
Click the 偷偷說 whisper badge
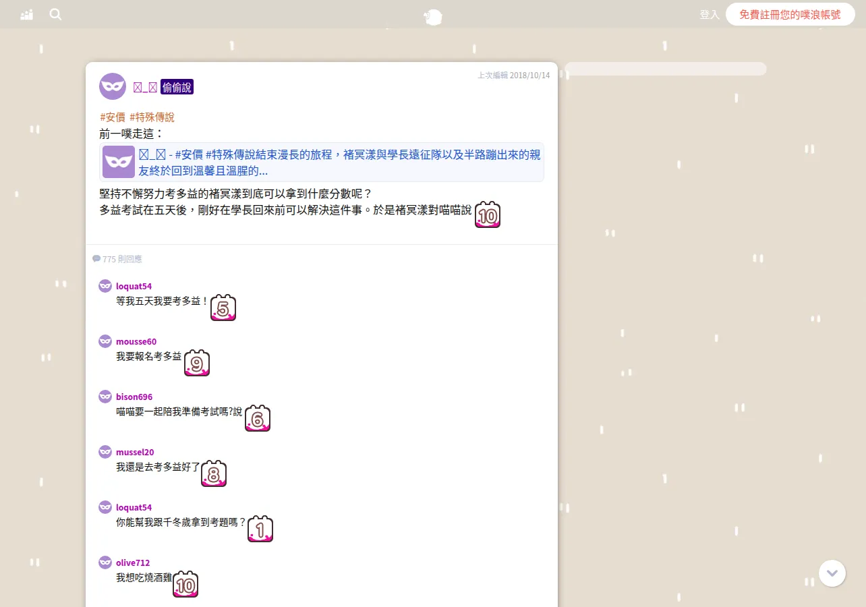coord(177,87)
